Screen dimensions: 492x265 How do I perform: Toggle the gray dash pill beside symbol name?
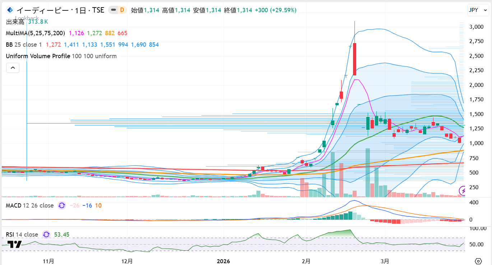(x=113, y=10)
